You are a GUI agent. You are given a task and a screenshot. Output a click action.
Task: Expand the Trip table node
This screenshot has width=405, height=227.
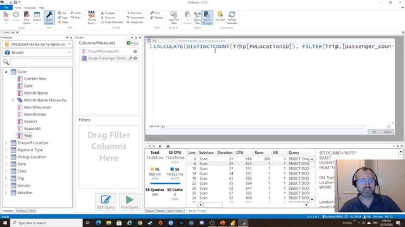tap(6, 178)
